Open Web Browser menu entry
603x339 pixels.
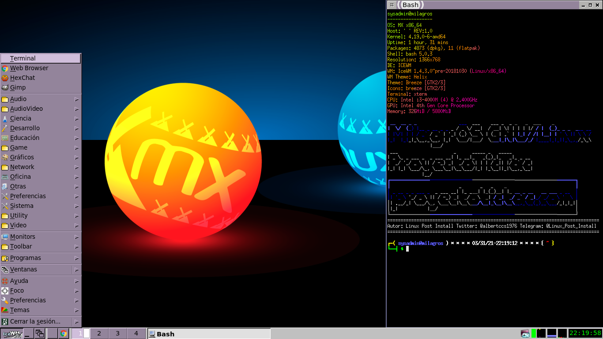coord(29,68)
